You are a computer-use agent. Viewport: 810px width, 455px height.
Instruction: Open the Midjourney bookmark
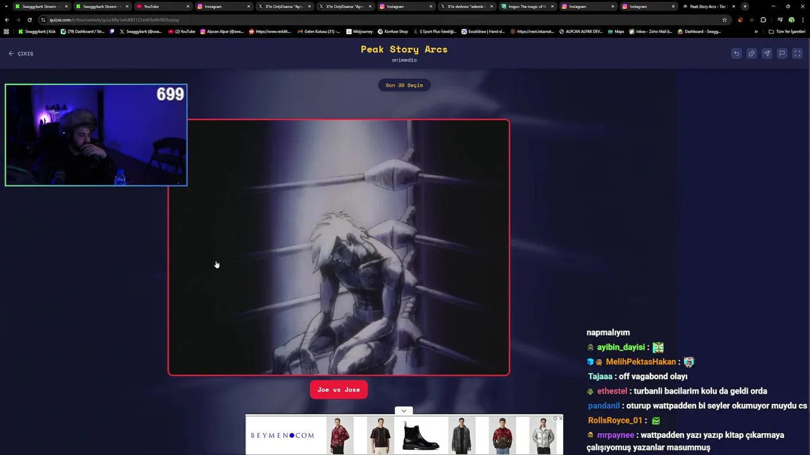click(359, 32)
